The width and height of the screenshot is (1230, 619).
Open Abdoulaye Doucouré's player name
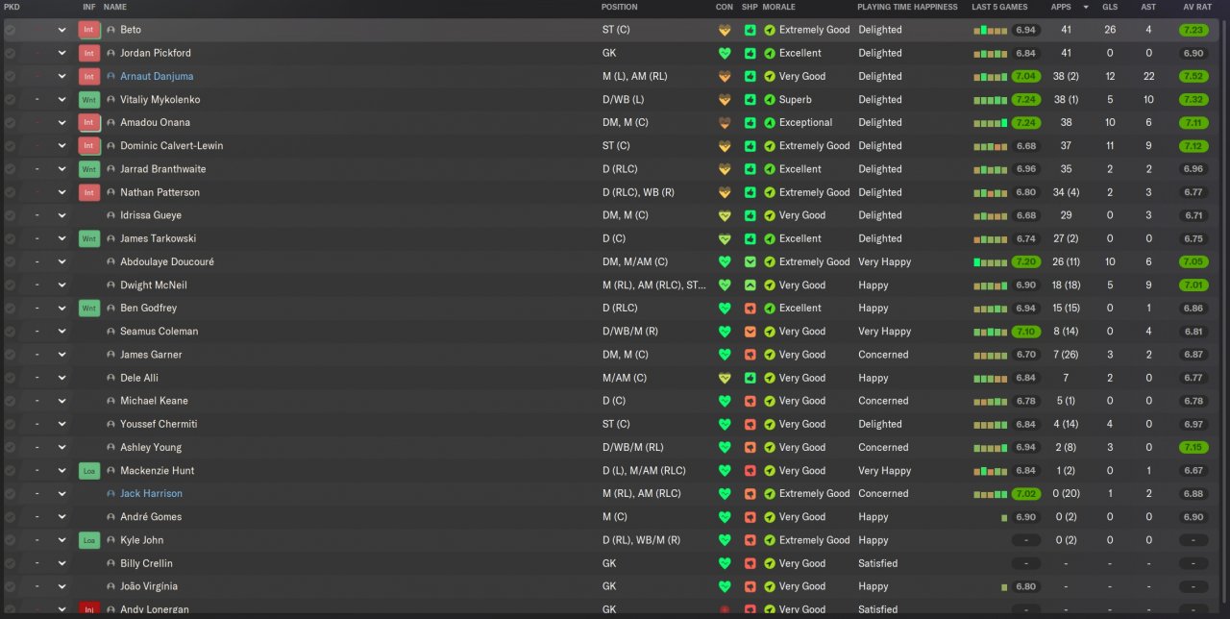(x=167, y=261)
